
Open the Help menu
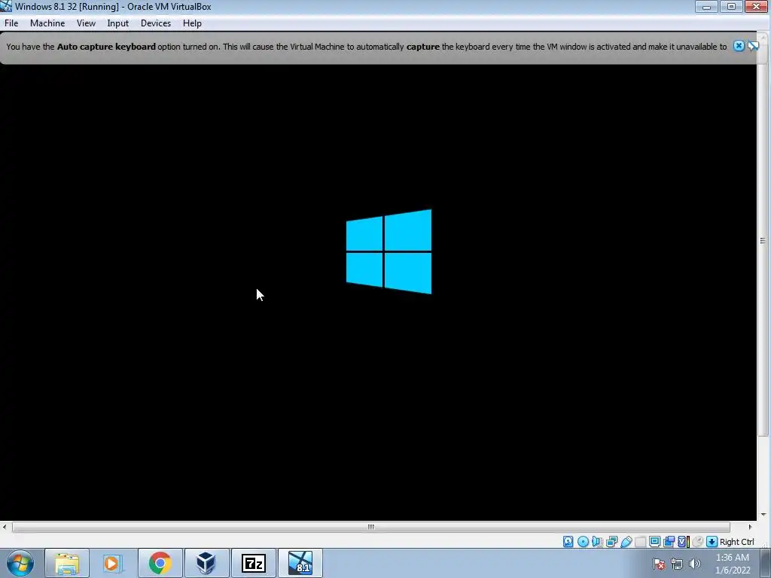pyautogui.click(x=192, y=23)
